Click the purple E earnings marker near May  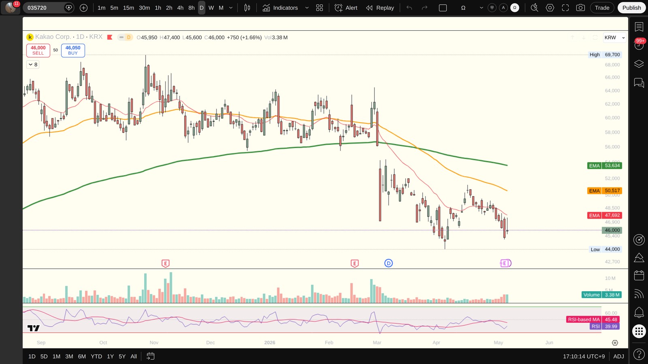tap(505, 263)
